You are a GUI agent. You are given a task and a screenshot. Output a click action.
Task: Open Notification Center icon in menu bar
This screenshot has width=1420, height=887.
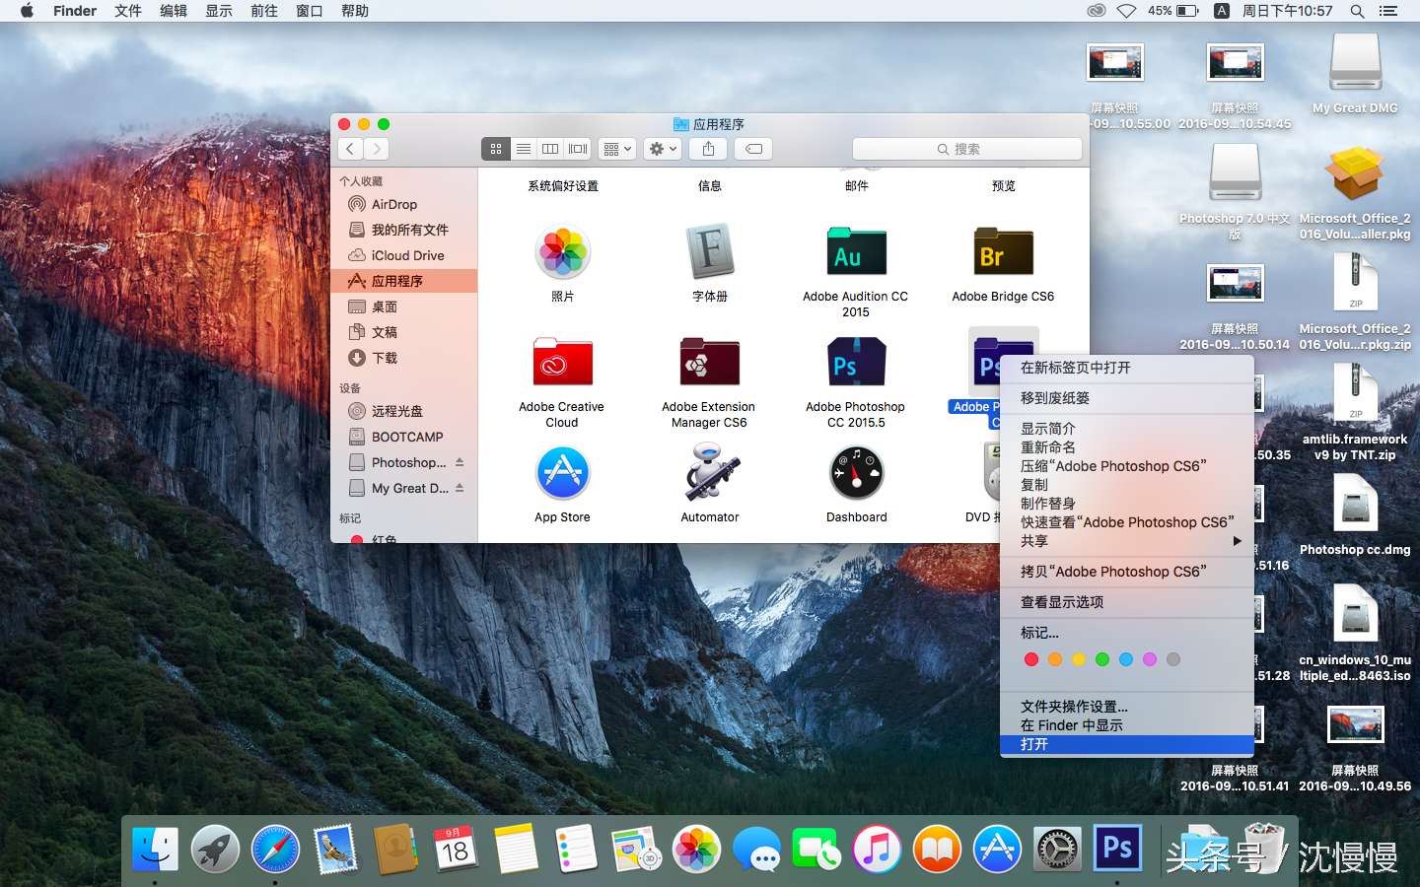(1388, 11)
